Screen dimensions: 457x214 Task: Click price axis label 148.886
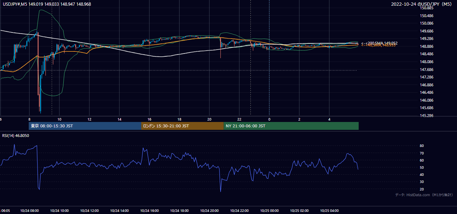(427, 46)
